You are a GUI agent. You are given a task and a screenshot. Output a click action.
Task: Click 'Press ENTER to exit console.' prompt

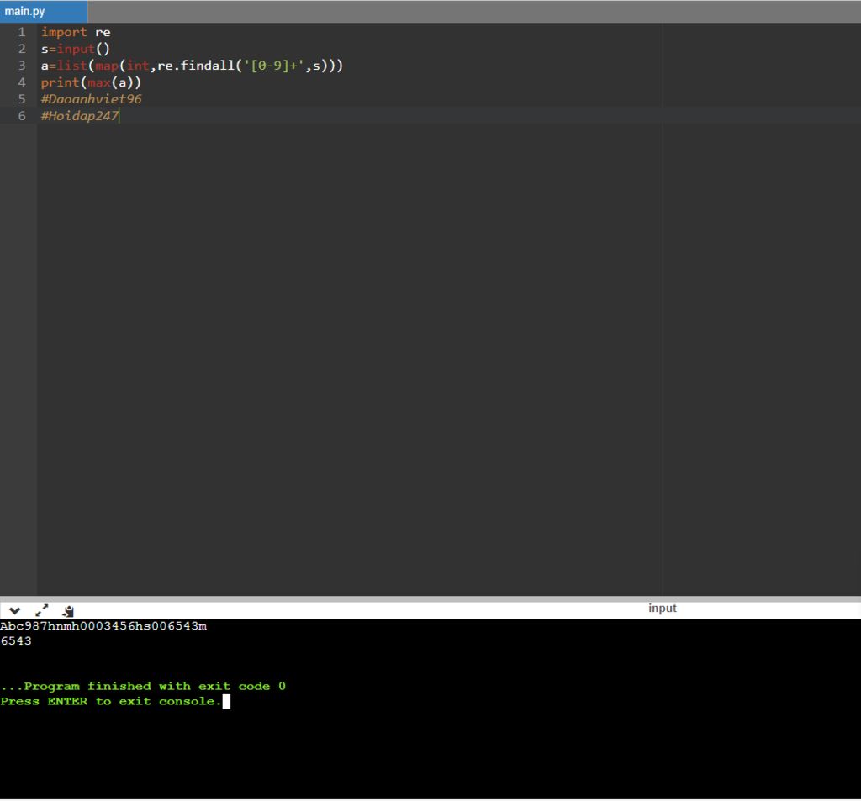[111, 702]
